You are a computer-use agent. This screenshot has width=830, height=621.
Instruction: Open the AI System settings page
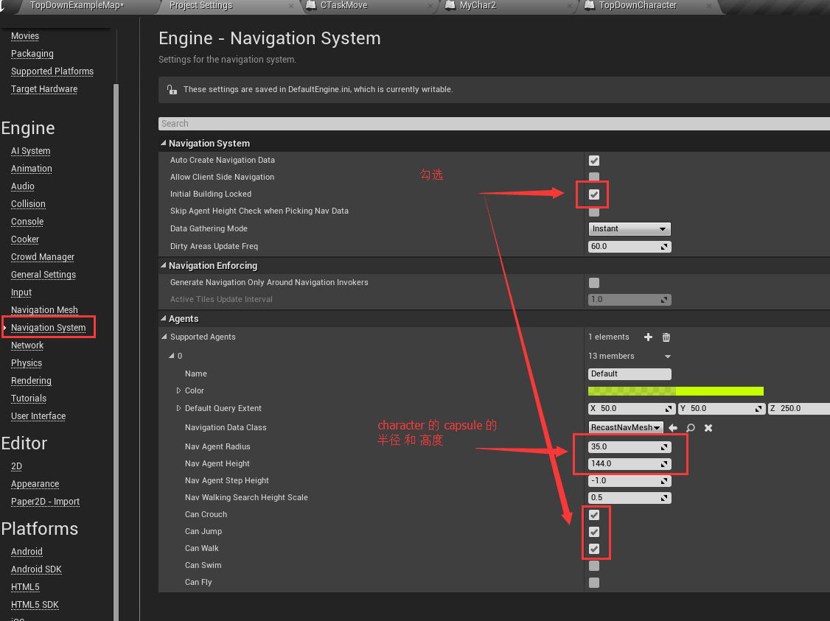click(x=31, y=151)
